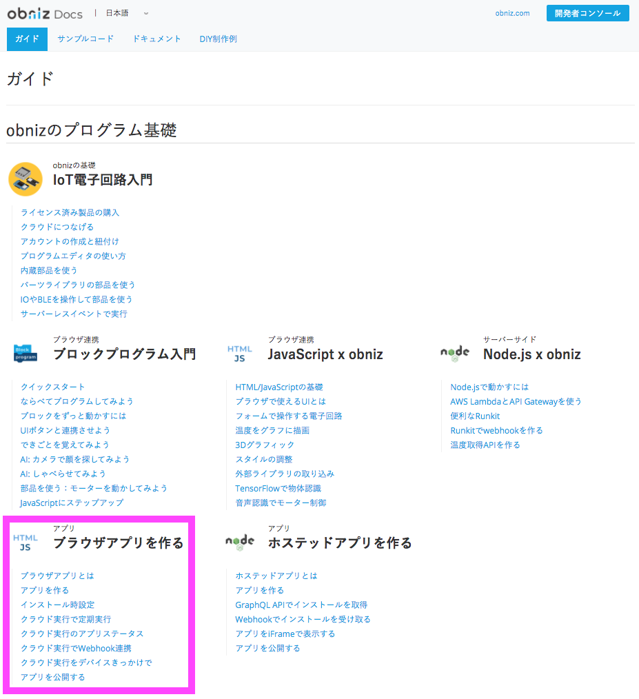Open Runkitでwebhookを作る link
The height and width of the screenshot is (699, 639).
pos(497,430)
